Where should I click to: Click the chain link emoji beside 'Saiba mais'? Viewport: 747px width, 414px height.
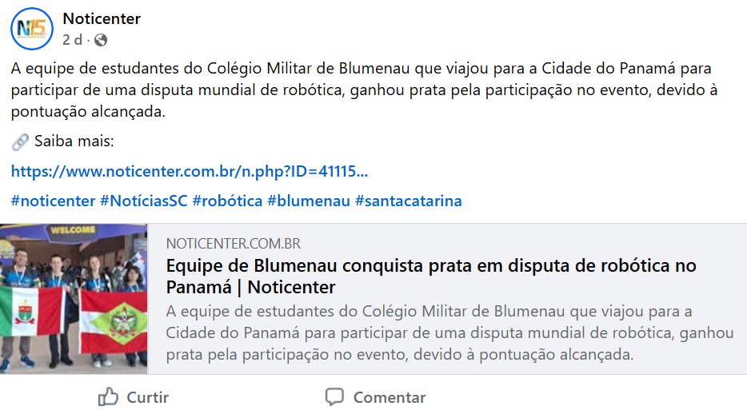click(x=20, y=142)
